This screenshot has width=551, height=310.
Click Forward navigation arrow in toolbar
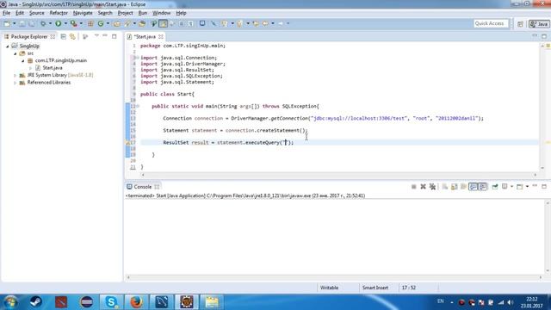281,23
